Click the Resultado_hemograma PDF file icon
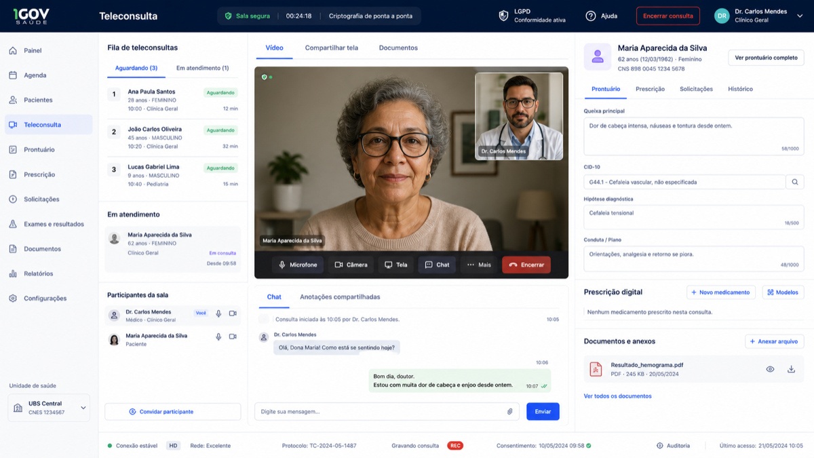Screen dimensions: 814x458 tap(596, 369)
